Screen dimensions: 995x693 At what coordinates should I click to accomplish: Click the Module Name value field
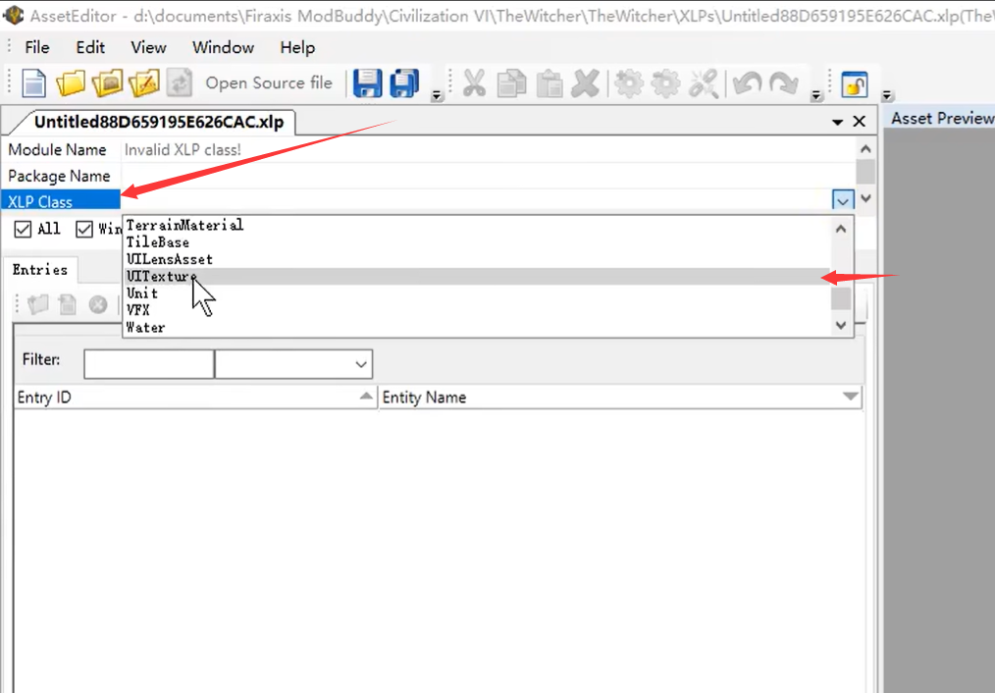click(x=489, y=150)
